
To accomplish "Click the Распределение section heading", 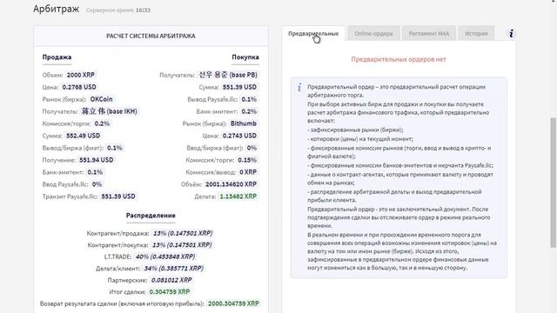I will point(151,216).
